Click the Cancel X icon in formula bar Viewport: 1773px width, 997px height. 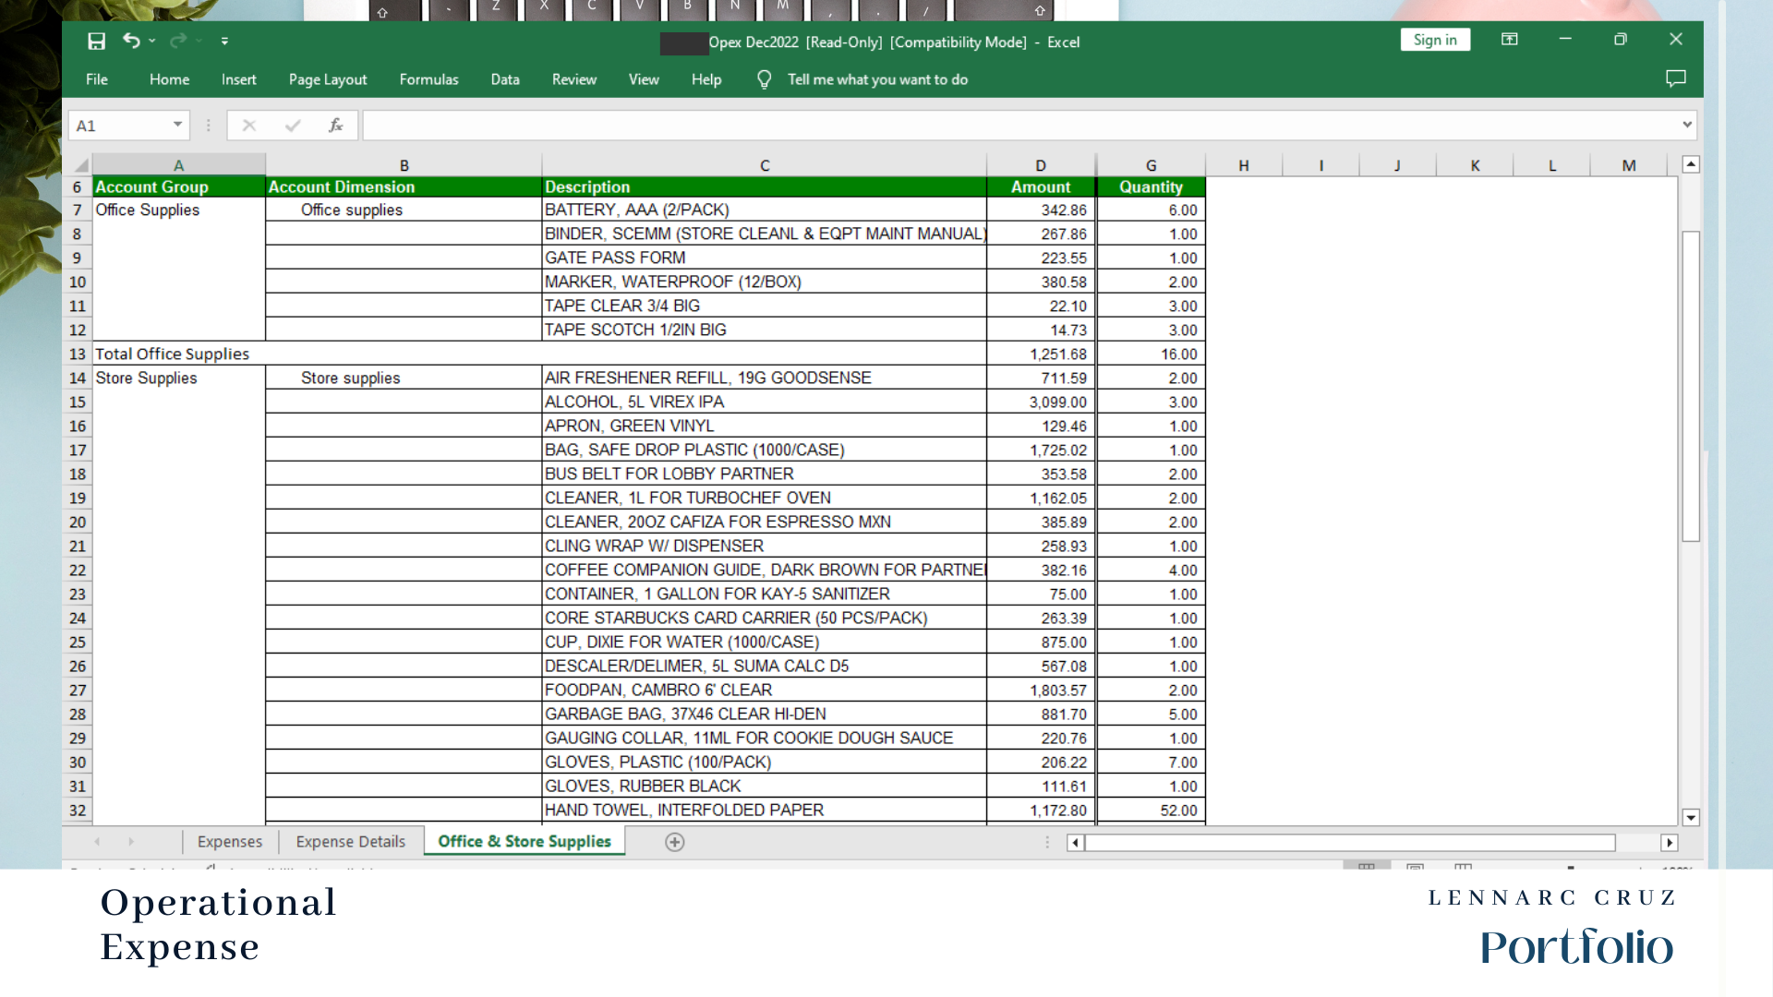(248, 126)
